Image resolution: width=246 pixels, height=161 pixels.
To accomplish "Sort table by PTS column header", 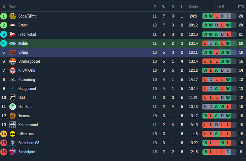I will (241, 7).
